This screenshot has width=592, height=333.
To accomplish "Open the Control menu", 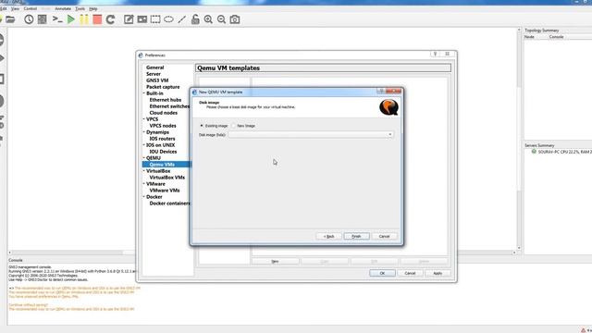I will coord(31,8).
